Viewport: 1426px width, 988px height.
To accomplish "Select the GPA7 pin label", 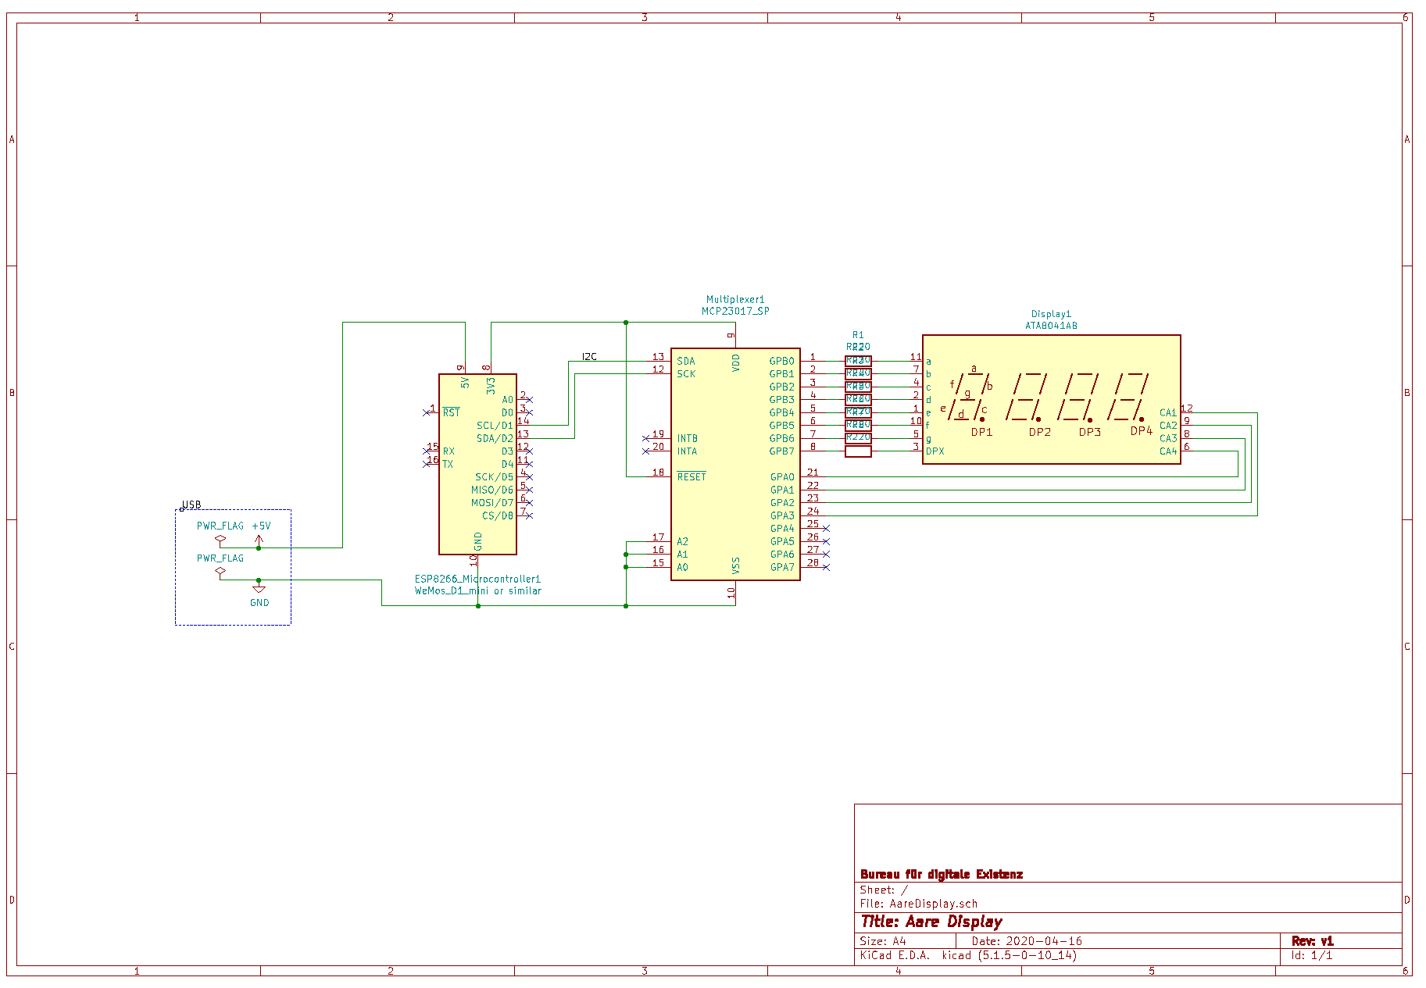I will (x=782, y=567).
